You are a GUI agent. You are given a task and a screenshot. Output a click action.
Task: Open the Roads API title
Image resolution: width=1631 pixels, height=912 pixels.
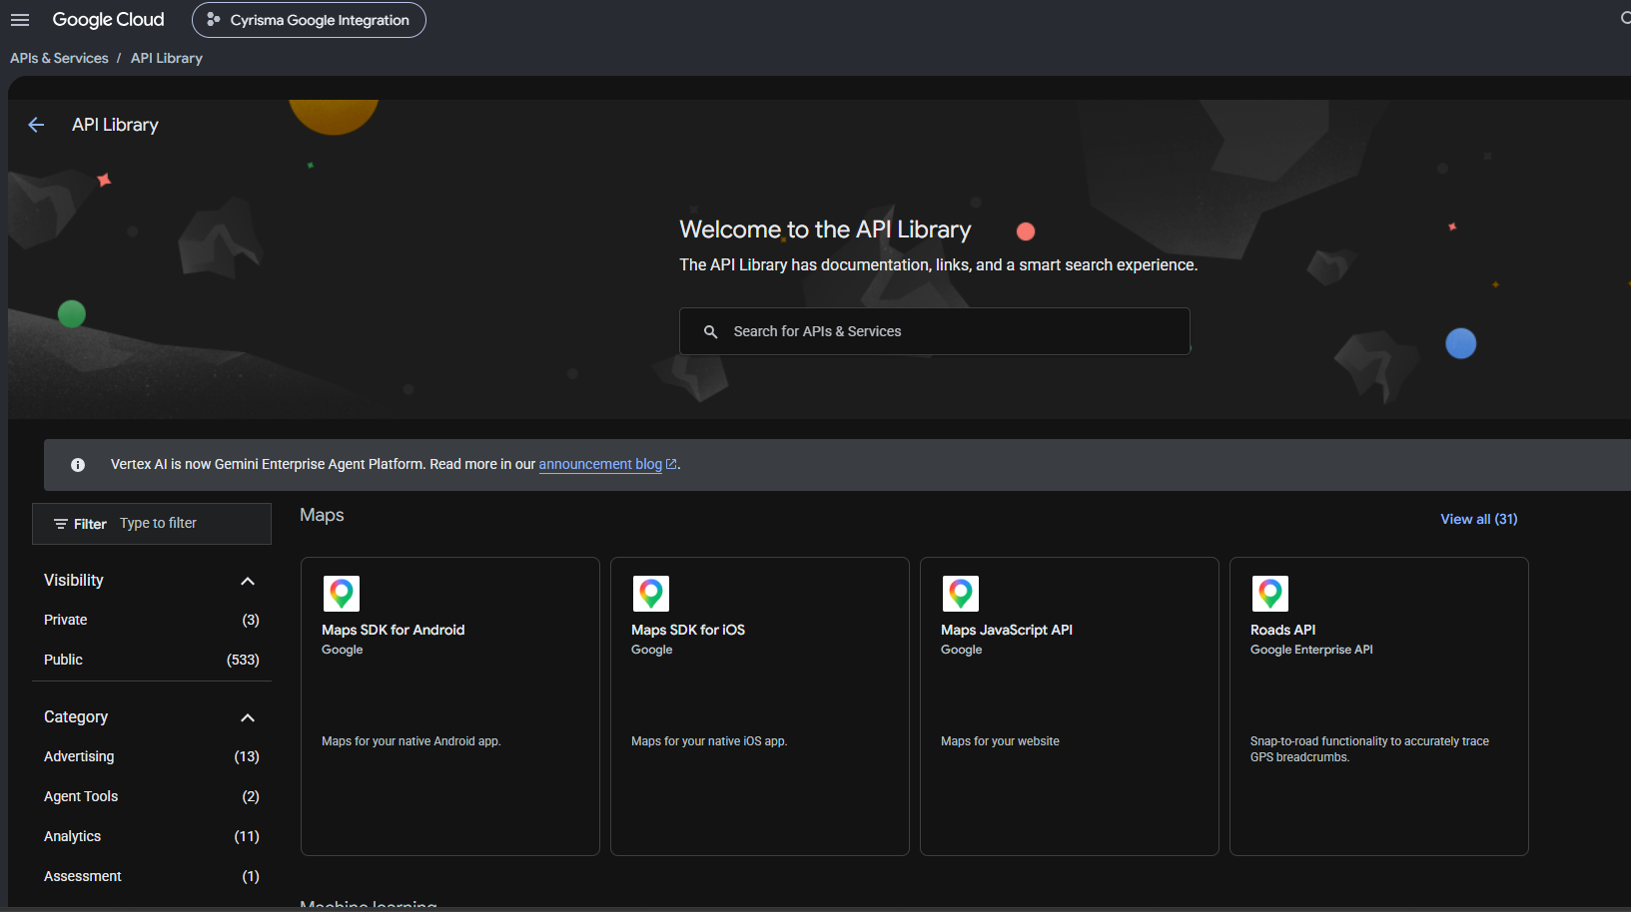tap(1282, 630)
